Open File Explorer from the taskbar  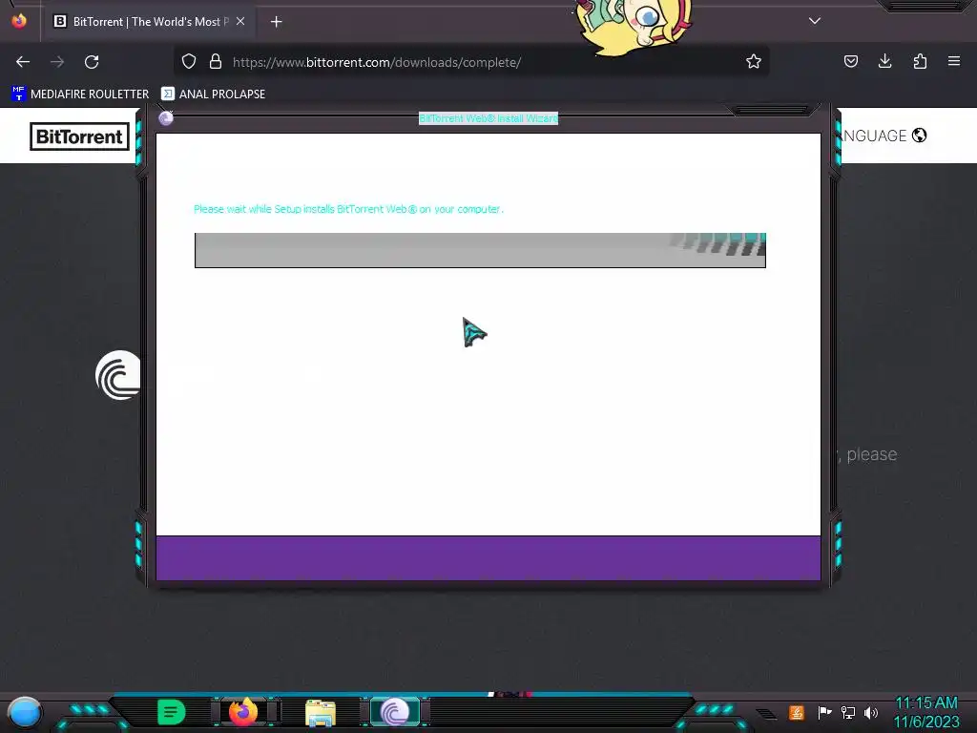coord(321,712)
